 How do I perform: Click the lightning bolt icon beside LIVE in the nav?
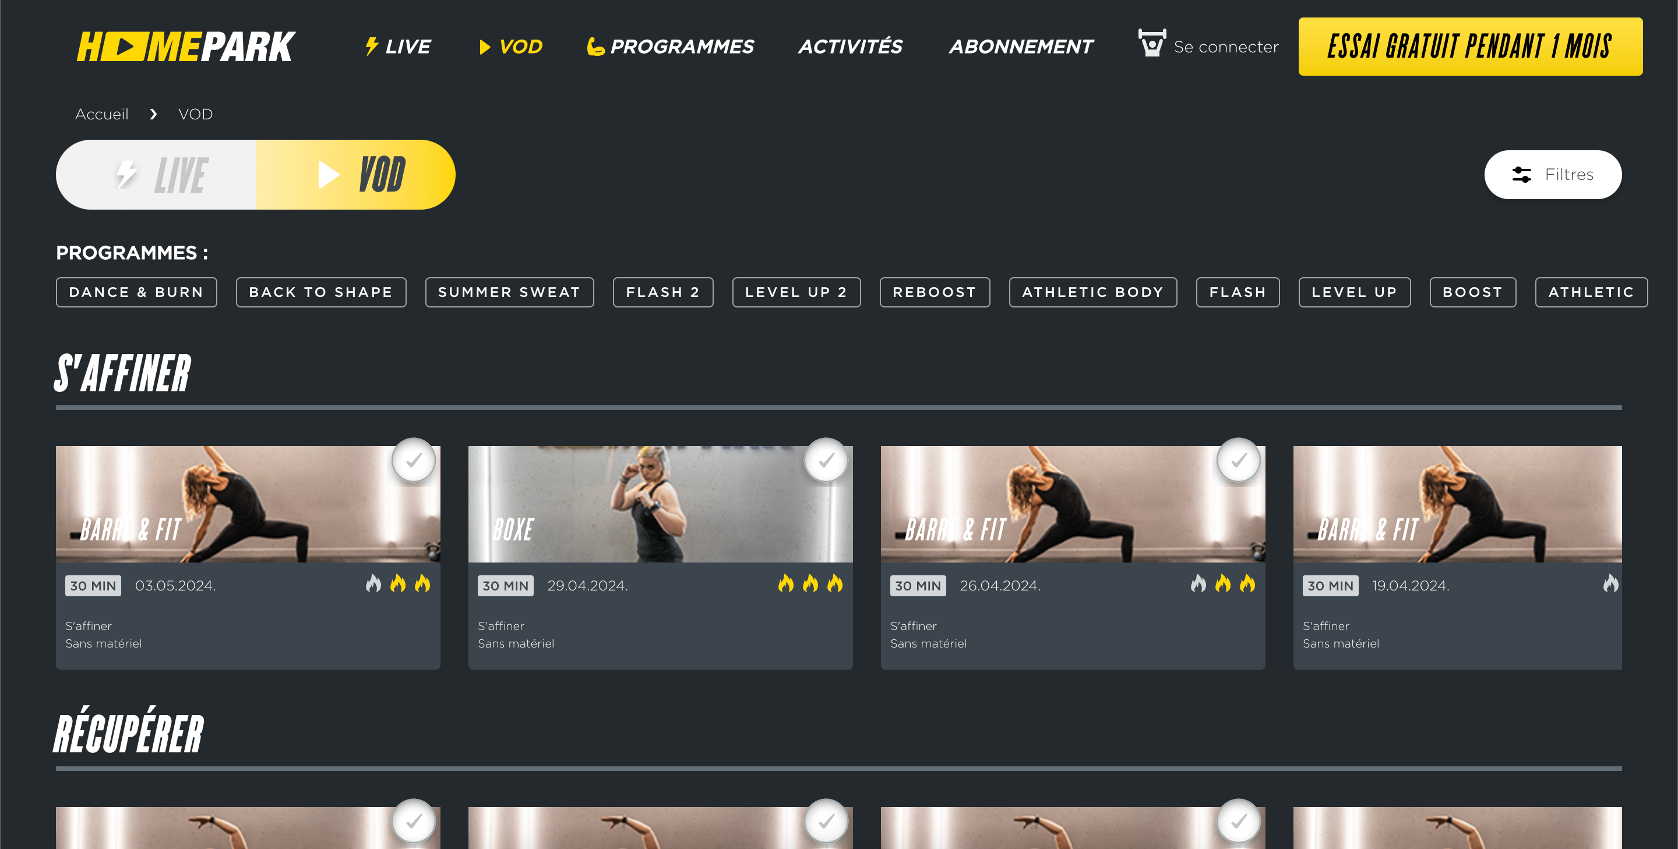pyautogui.click(x=372, y=46)
